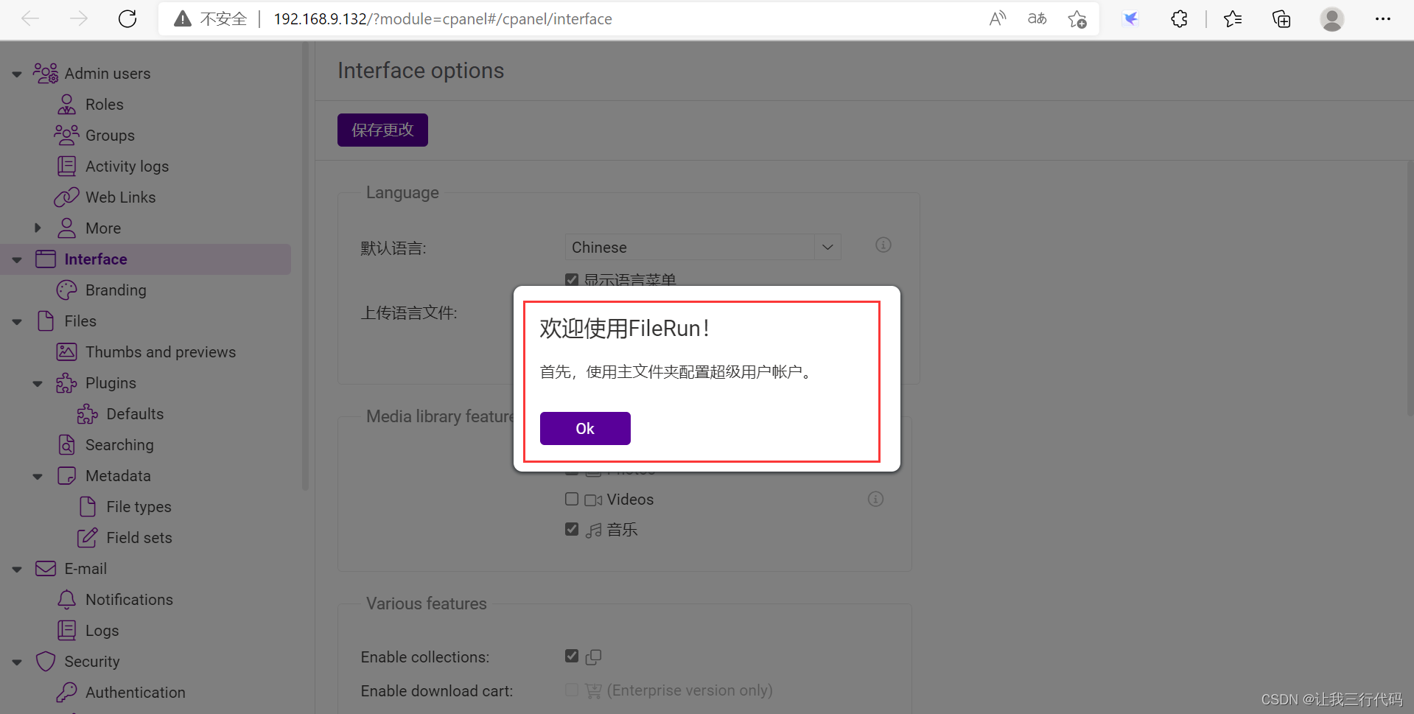
Task: Click the E-mail envelope icon
Action: pos(46,568)
